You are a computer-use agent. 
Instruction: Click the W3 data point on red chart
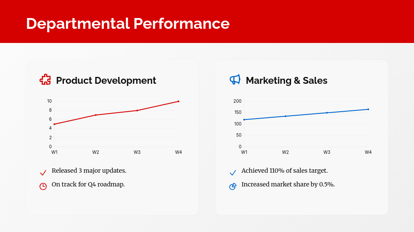click(x=137, y=110)
